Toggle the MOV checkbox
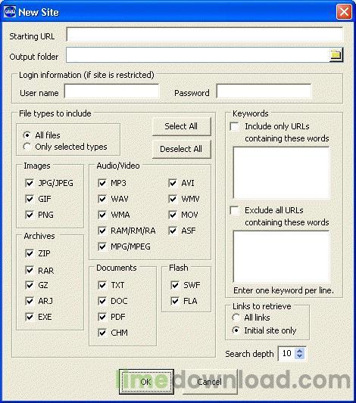Image resolution: width=356 pixels, height=403 pixels. click(x=173, y=215)
